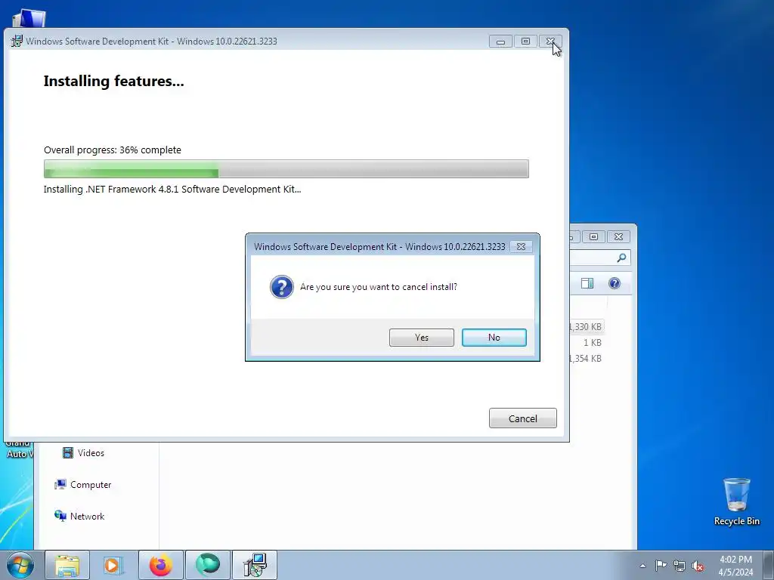Screen dimensions: 774x580
Task: Toggle the Explorer preview pane icon
Action: [x=587, y=283]
